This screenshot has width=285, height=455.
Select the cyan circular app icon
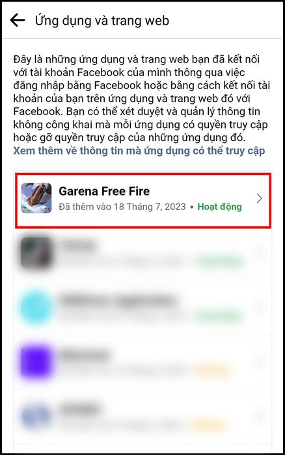[36, 307]
